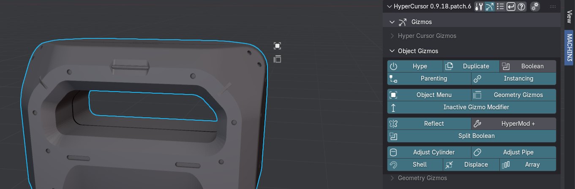575x189 pixels.
Task: Toggle the Hype object gizmo option
Action: pos(415,66)
